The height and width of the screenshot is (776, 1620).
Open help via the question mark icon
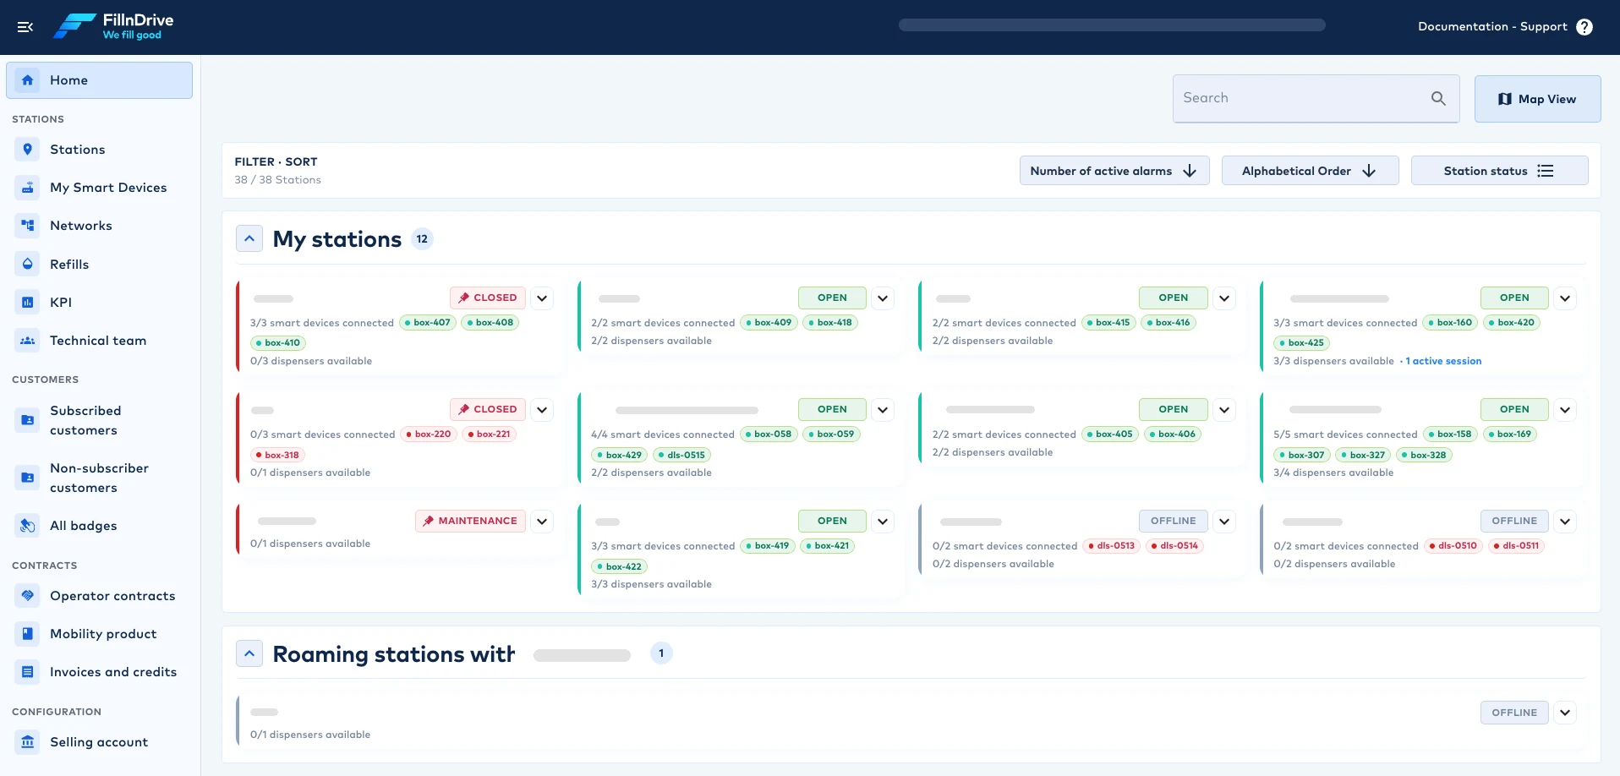[x=1584, y=27]
